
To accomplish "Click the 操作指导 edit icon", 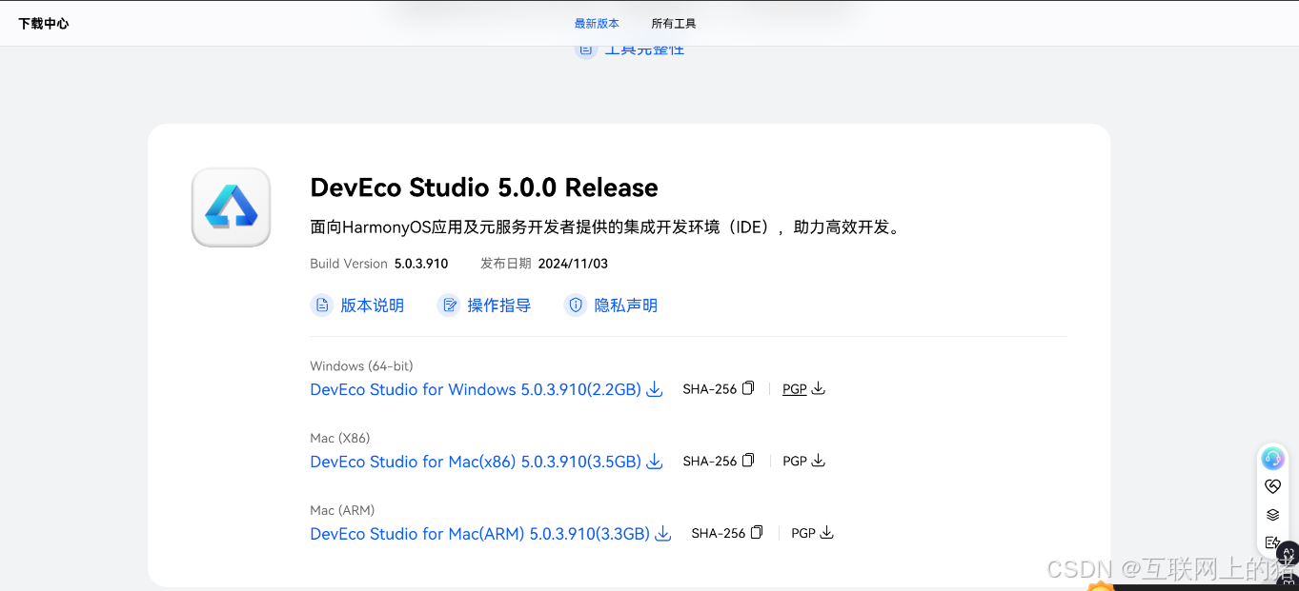I will pyautogui.click(x=449, y=305).
